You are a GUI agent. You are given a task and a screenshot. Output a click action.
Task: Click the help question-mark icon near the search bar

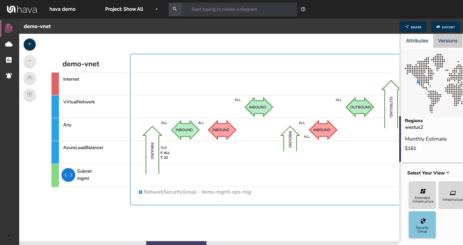(x=303, y=9)
